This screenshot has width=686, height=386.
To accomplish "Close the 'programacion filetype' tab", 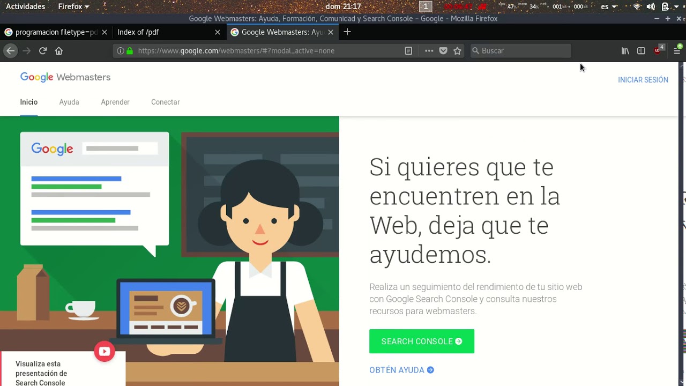I will point(105,32).
